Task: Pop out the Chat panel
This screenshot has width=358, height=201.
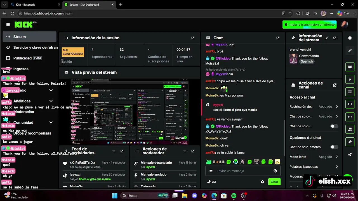Action: [x=278, y=38]
